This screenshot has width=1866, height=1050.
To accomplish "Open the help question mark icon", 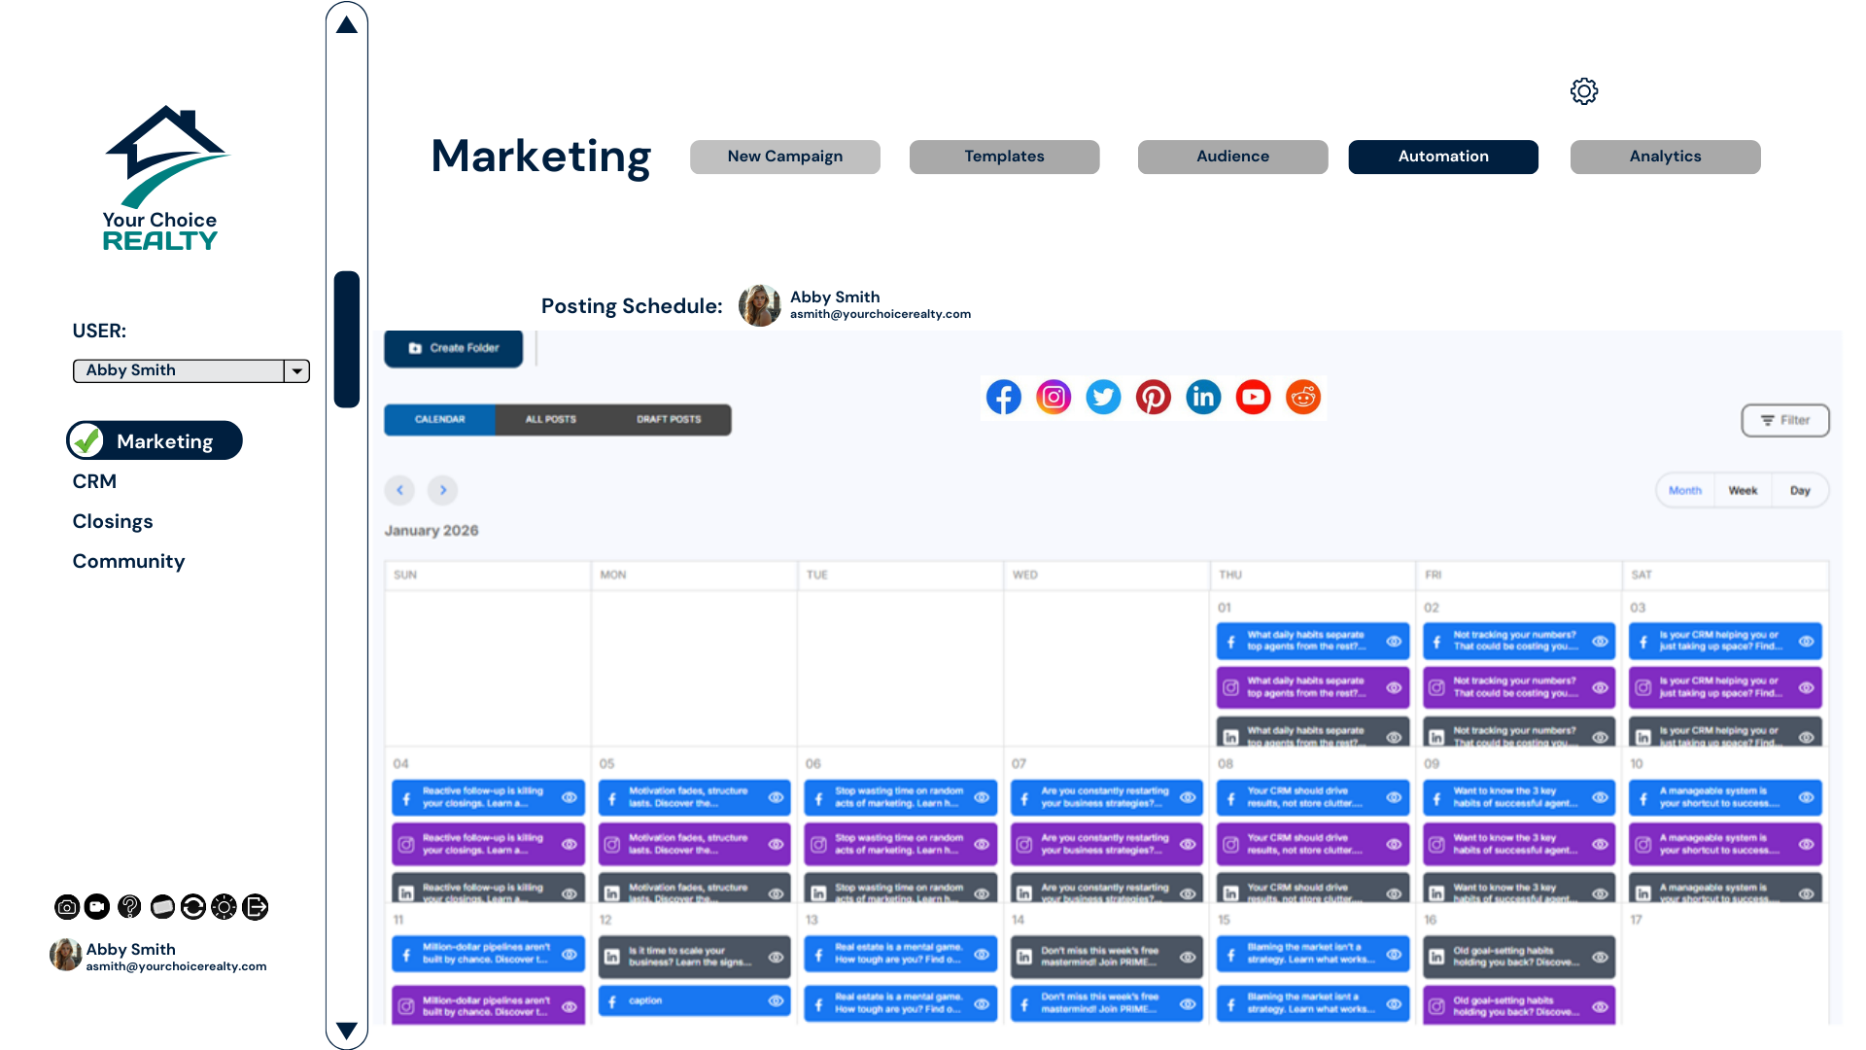I will [x=129, y=907].
